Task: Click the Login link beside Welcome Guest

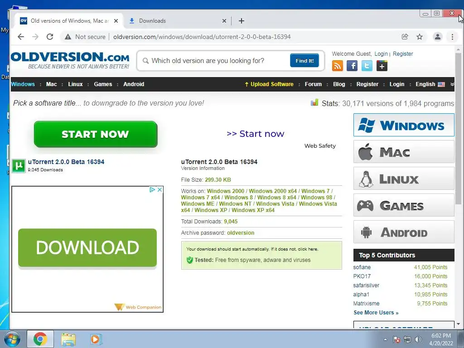Action: (381, 54)
